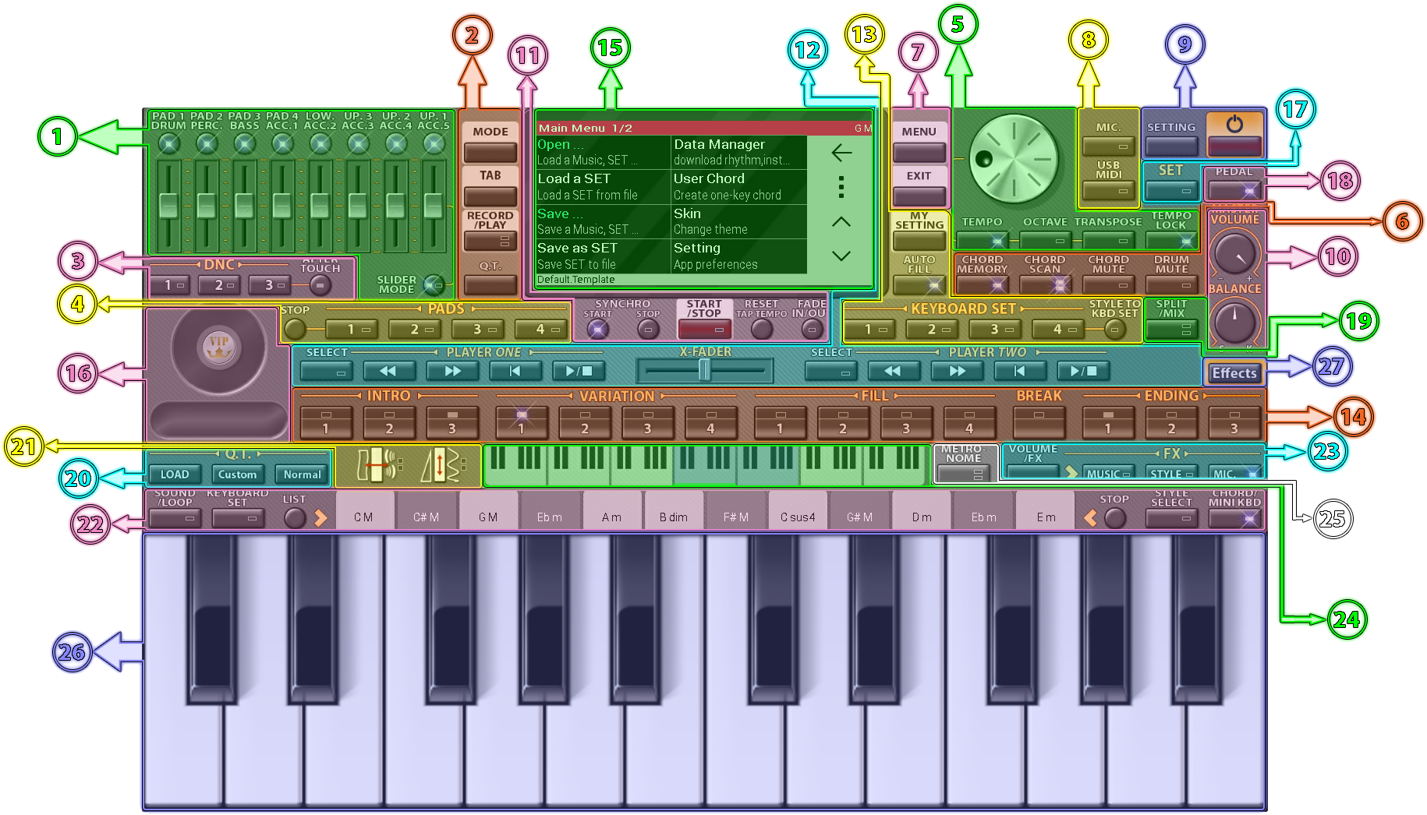Enable the Auto Fill button
The image size is (1427, 815).
[919, 284]
